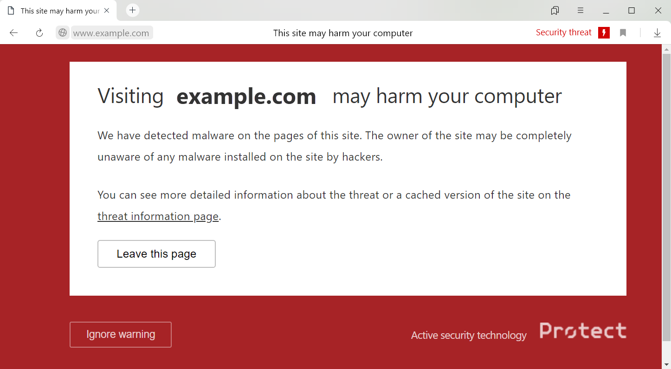Image resolution: width=671 pixels, height=369 pixels.
Task: Click the 'Ignore warning' button
Action: (121, 335)
